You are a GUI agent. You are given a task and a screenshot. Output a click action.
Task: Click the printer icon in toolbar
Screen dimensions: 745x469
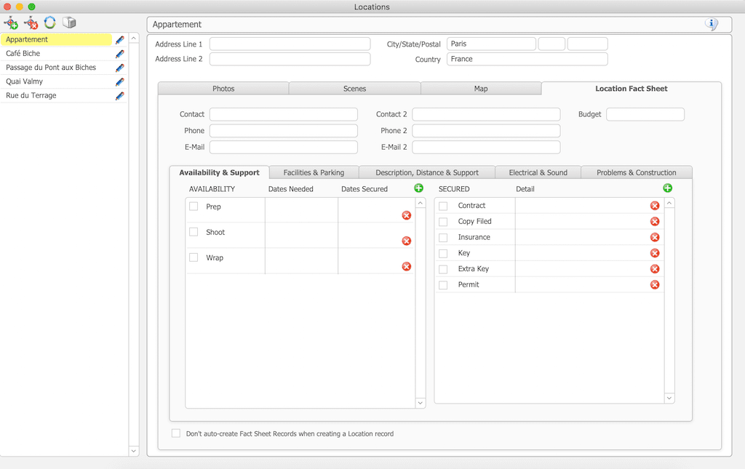[x=69, y=23]
